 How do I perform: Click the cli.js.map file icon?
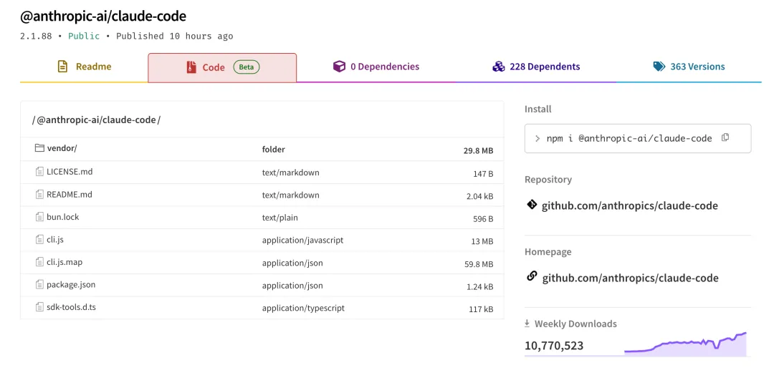point(39,262)
